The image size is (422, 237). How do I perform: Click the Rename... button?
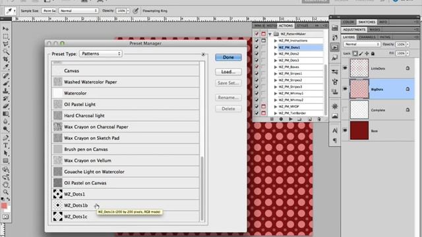[228, 97]
